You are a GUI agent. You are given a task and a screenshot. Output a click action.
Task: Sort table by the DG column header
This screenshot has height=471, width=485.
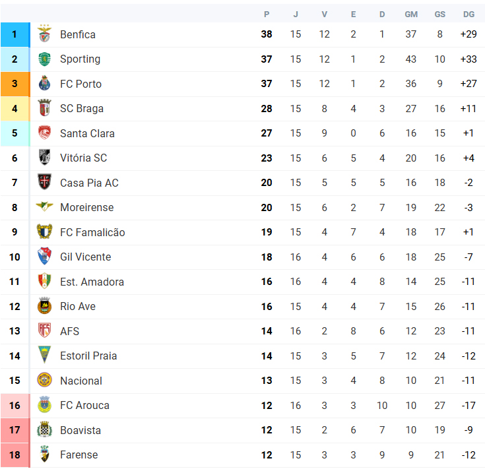click(x=469, y=15)
